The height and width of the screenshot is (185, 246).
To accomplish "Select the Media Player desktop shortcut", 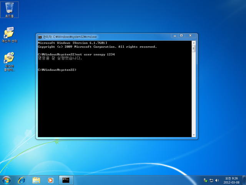I will pyautogui.click(x=9, y=59).
